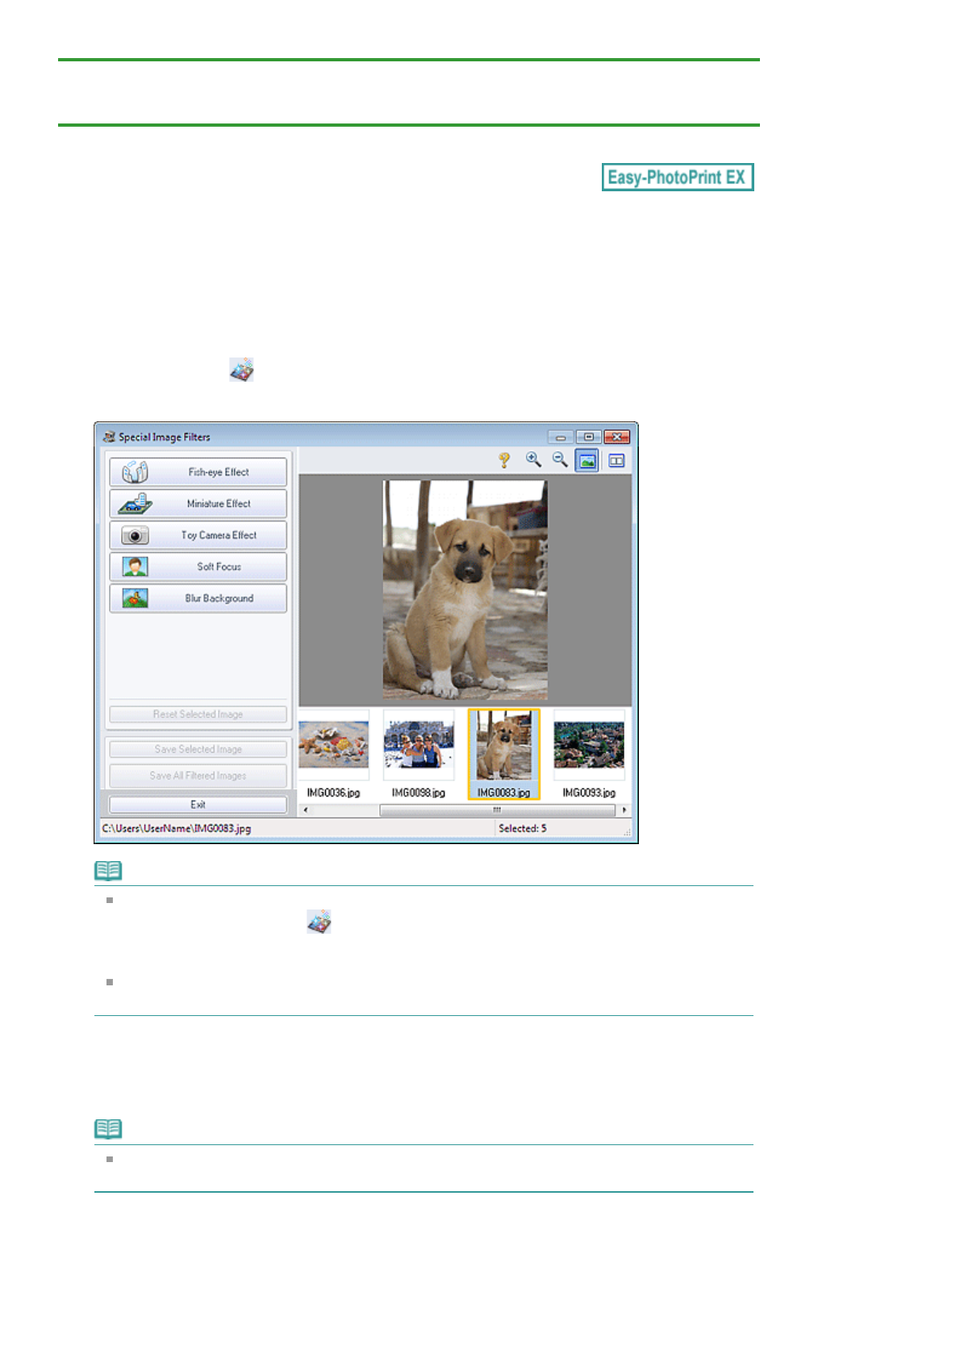Image resolution: width=960 pixels, height=1359 pixels.
Task: Click the Fish-eye Effect icon
Action: pyautogui.click(x=135, y=472)
